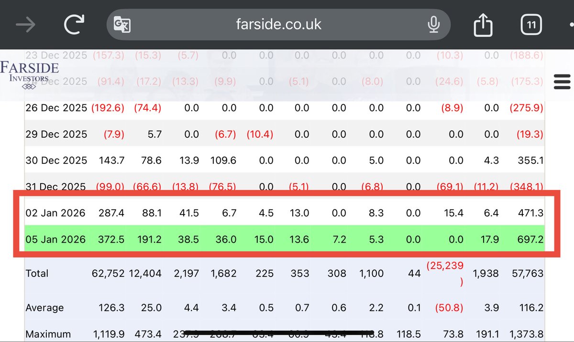
Task: Open the translate page icon in address bar
Action: coord(122,24)
